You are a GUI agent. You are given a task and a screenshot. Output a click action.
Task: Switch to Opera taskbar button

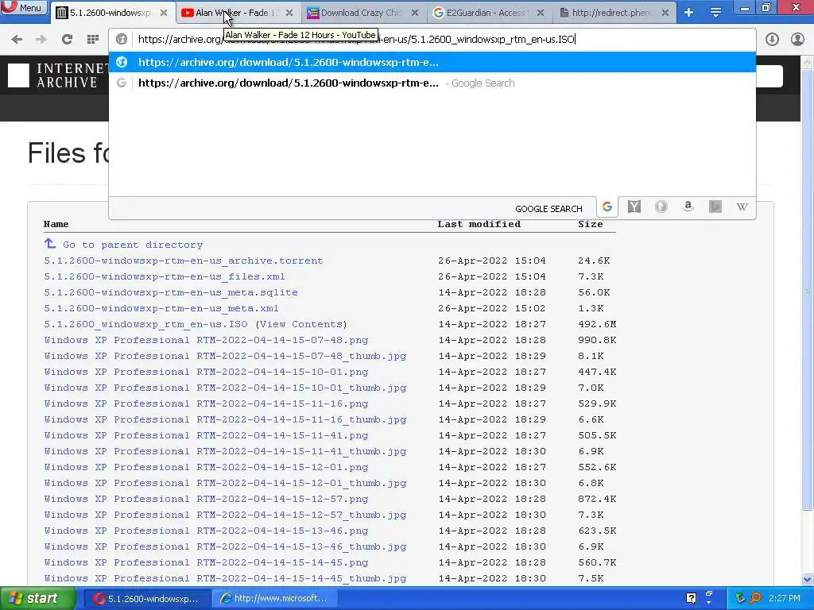click(147, 599)
